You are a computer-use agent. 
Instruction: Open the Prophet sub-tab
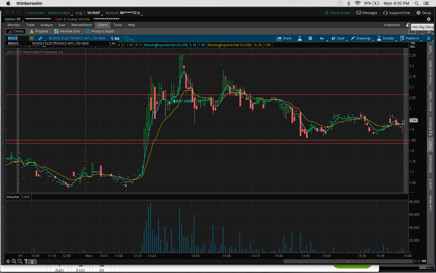click(39, 31)
